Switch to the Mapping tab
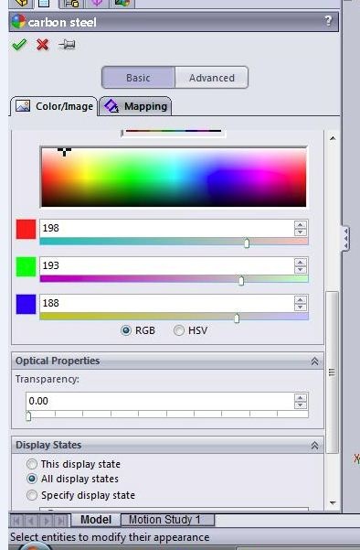The image size is (360, 550). coord(136,106)
